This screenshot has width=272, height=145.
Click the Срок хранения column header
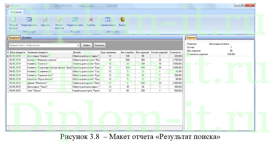(110, 52)
